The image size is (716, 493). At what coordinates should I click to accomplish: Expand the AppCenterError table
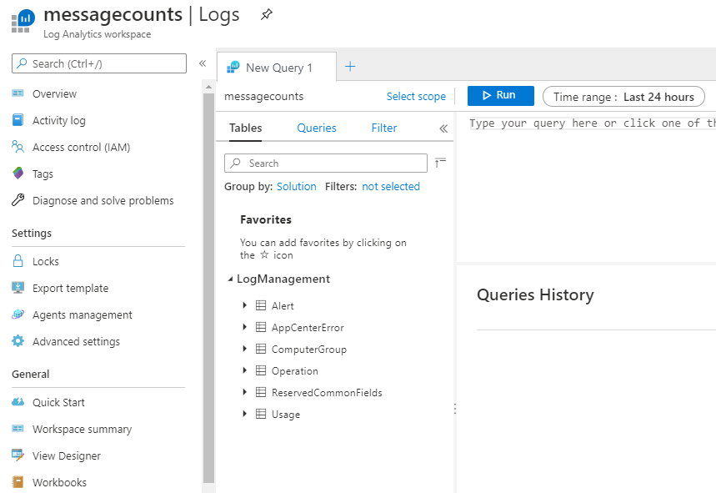coord(245,327)
